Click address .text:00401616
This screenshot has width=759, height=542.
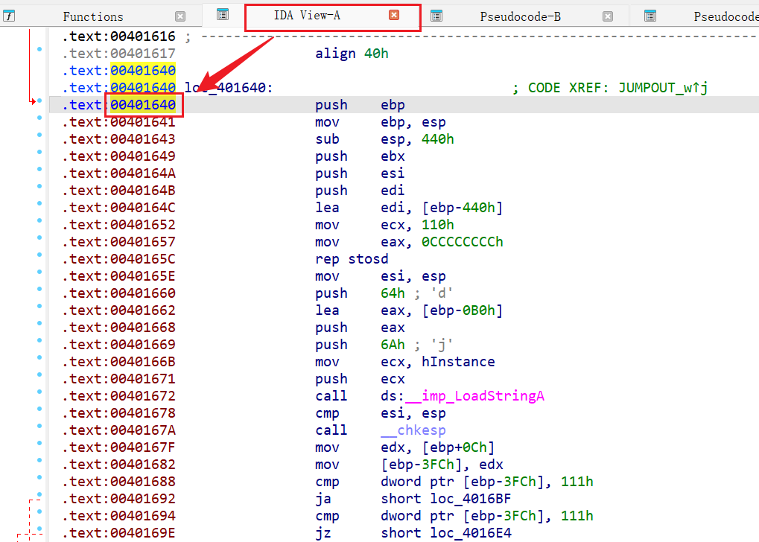119,36
